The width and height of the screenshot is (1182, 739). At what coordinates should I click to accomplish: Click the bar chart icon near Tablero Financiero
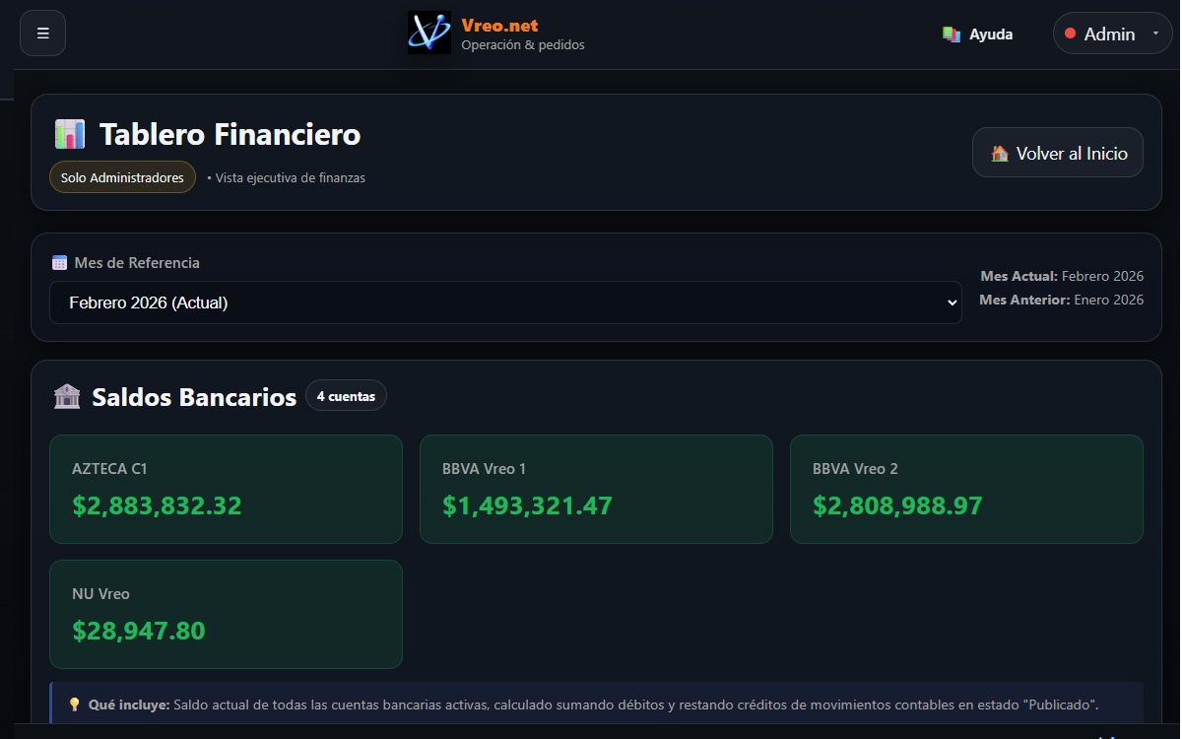68,133
